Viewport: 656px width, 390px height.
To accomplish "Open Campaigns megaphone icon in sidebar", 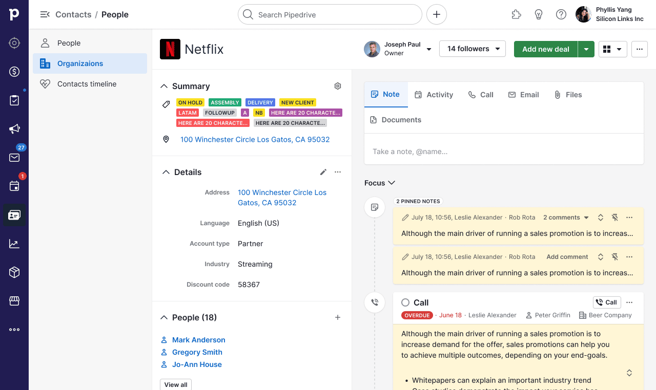I will point(14,129).
